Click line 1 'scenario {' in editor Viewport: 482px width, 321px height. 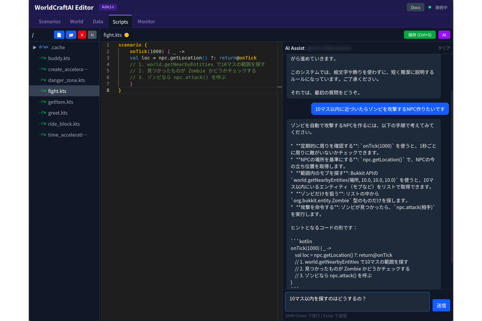tap(133, 45)
